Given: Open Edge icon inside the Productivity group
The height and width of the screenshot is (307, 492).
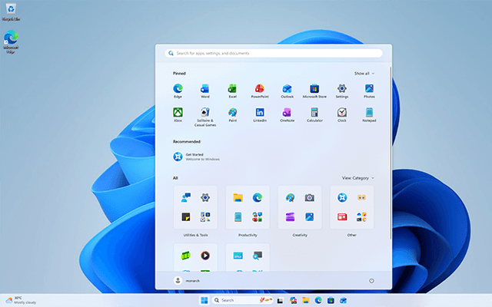Looking at the screenshot, I should (258, 197).
